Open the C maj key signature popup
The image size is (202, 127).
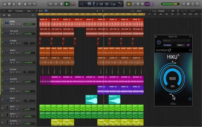click(113, 4)
